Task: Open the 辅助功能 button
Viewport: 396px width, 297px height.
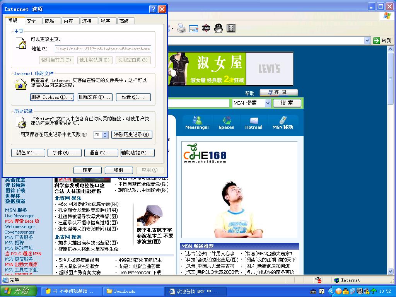Action: [138, 153]
